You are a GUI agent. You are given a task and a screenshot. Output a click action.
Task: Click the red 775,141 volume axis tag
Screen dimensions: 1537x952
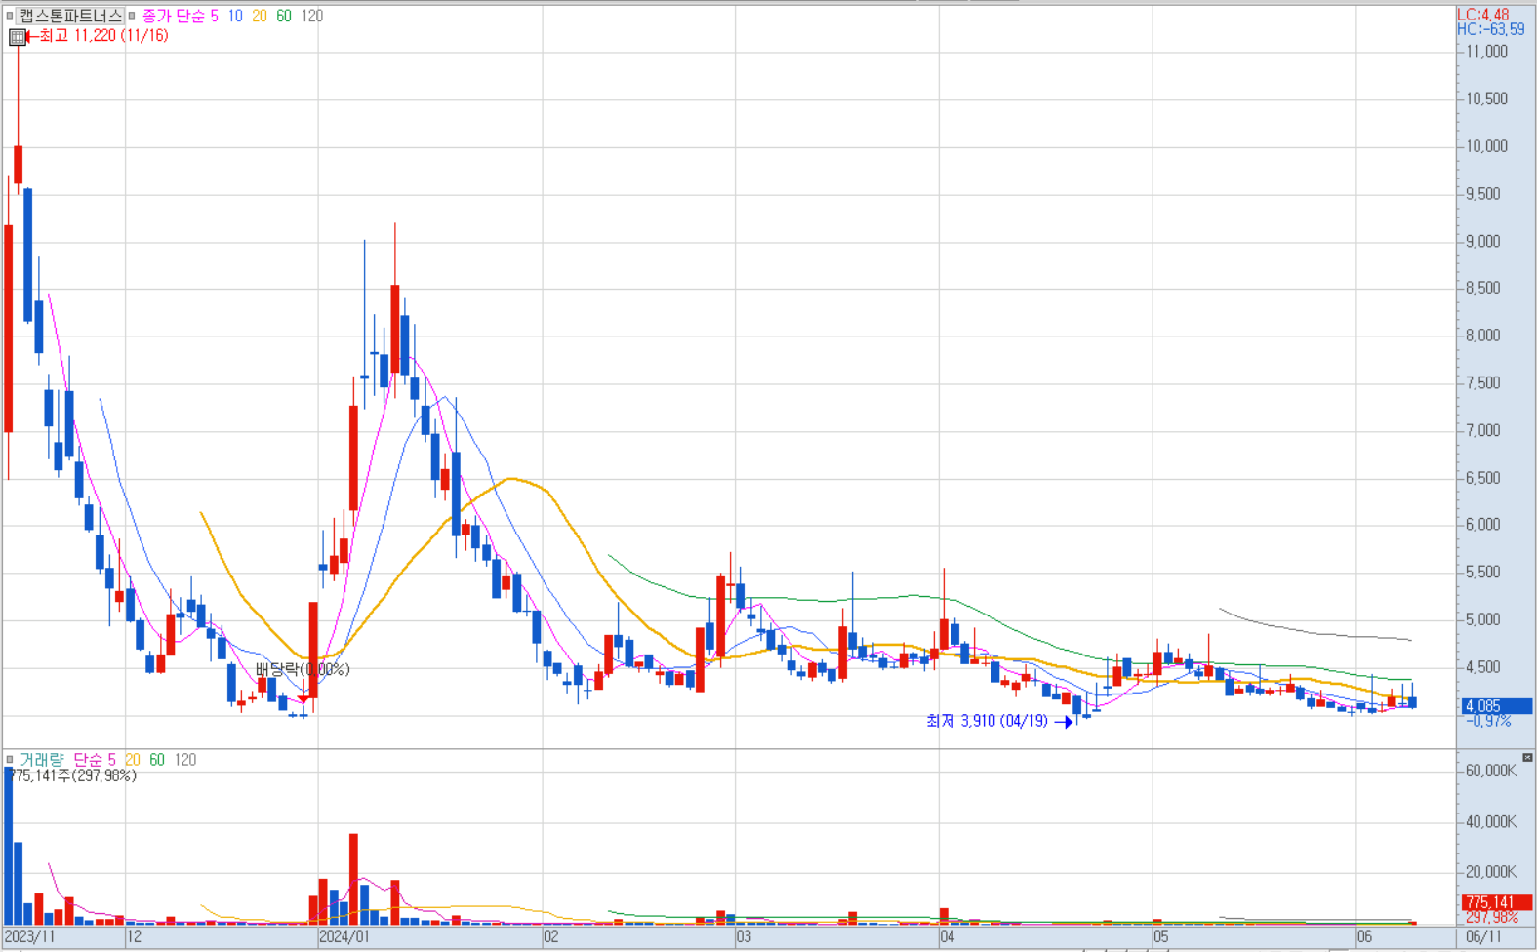point(1497,903)
